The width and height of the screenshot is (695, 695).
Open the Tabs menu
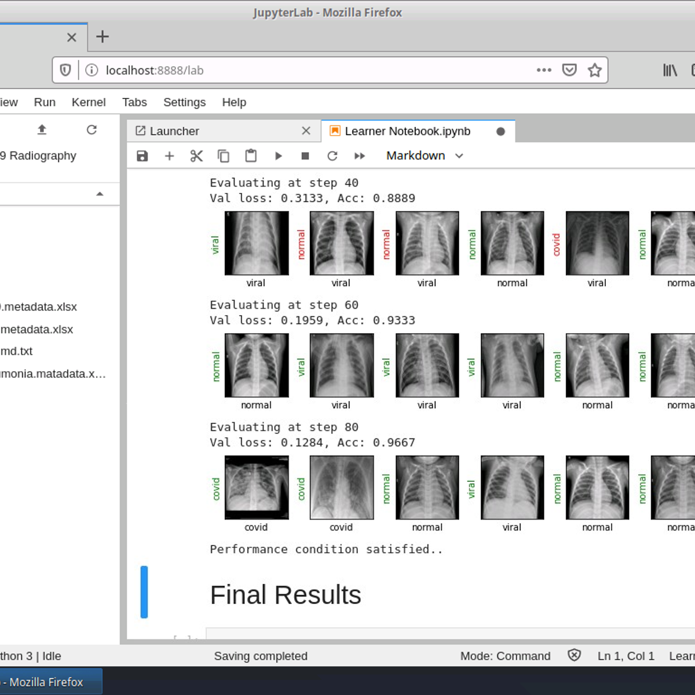coord(134,102)
